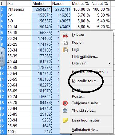Image resolution: width=115 pixels, height=135 pixels.
Task: Select row header 23
Action: point(3,132)
